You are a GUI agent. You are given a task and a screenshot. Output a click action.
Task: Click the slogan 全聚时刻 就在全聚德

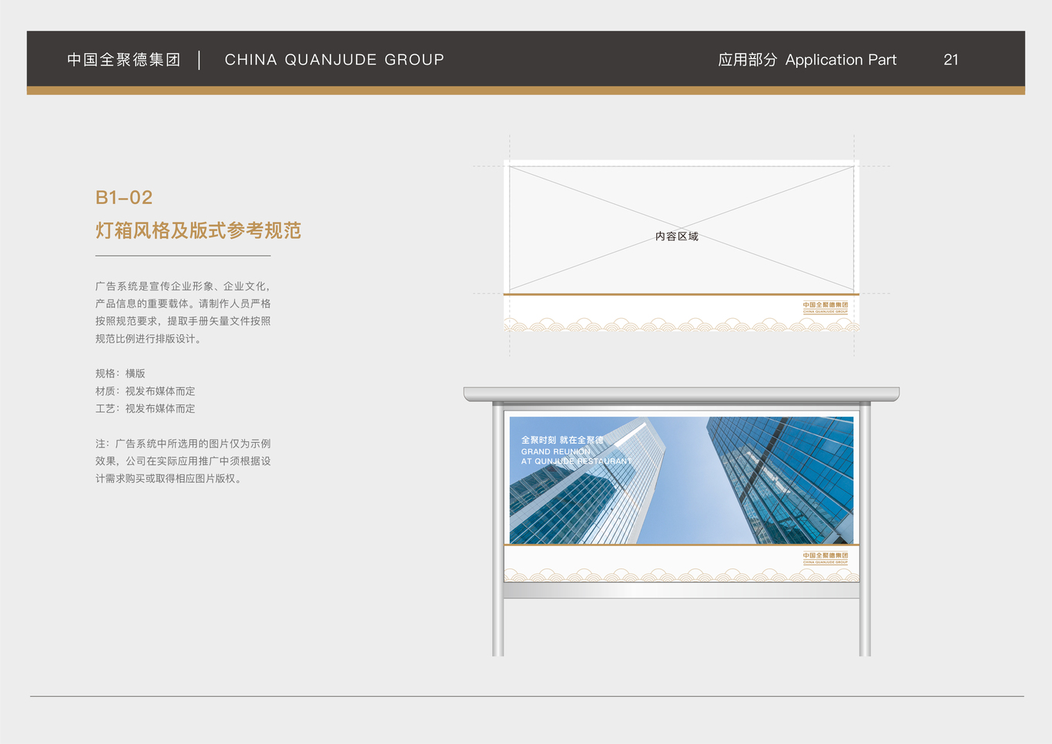[x=562, y=441]
